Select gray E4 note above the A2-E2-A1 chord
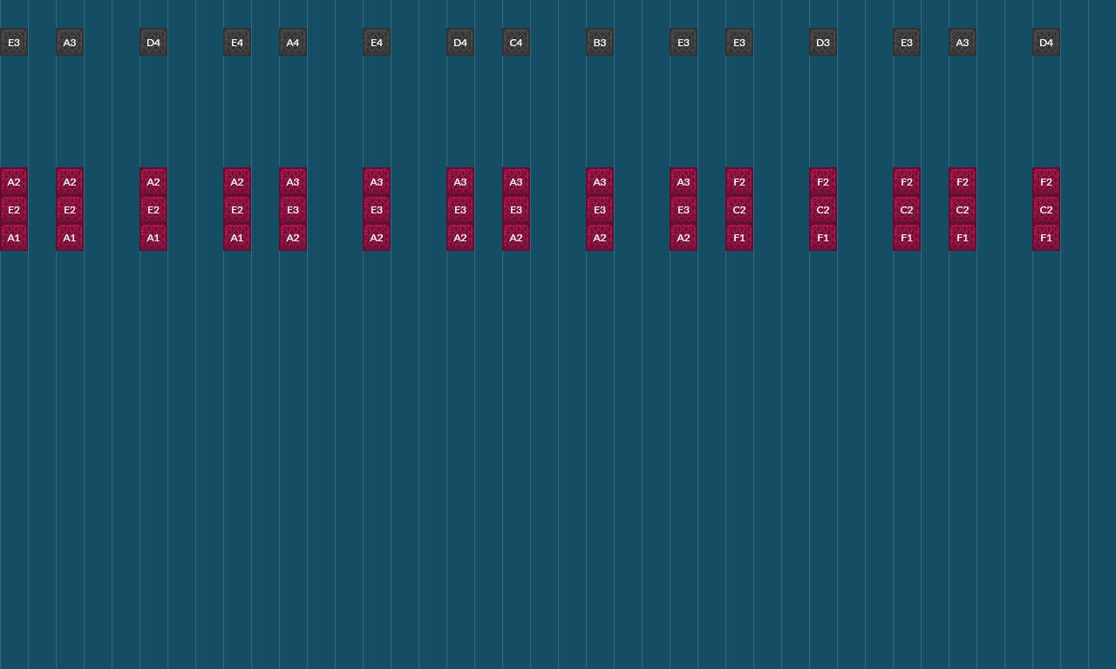1116x669 pixels. coord(237,42)
